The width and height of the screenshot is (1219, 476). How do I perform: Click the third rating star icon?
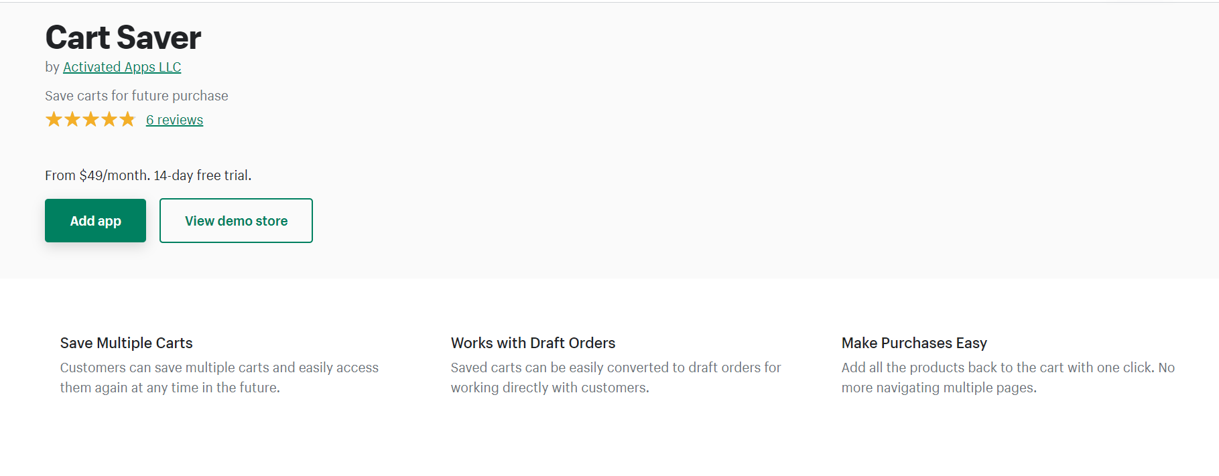(90, 120)
